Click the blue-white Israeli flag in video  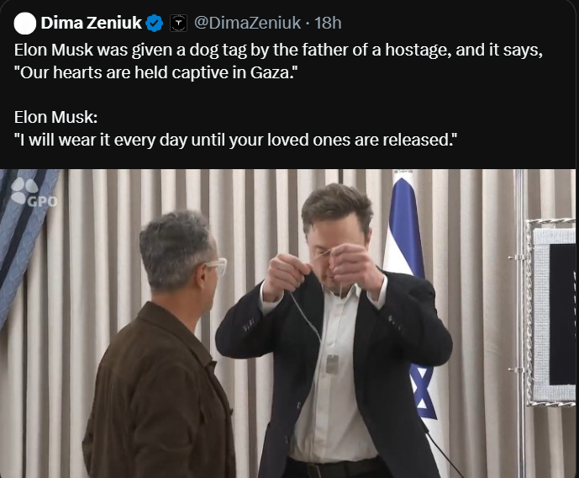click(x=410, y=295)
